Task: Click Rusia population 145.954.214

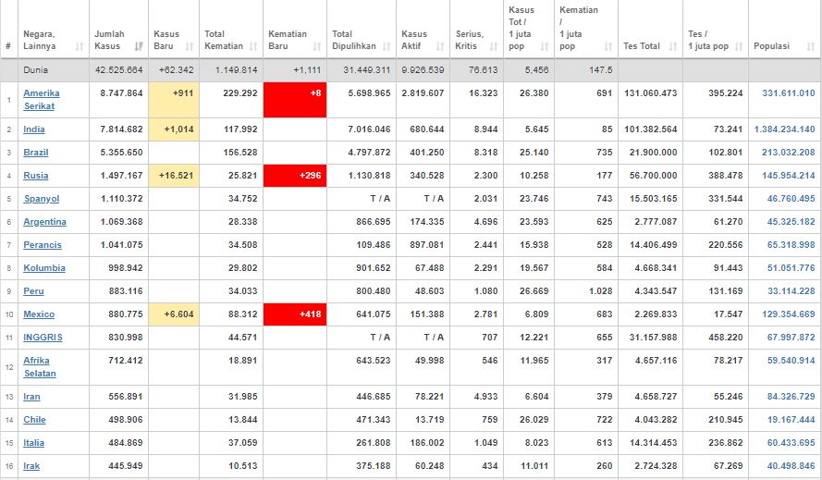Action: (x=789, y=175)
